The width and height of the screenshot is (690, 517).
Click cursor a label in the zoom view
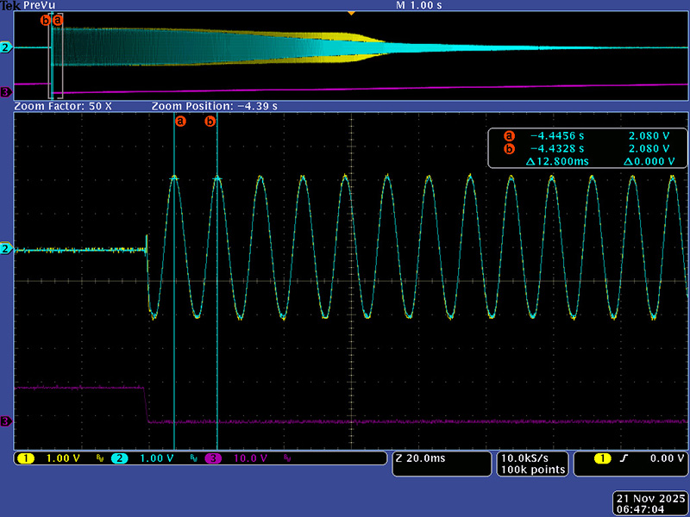[x=180, y=121]
